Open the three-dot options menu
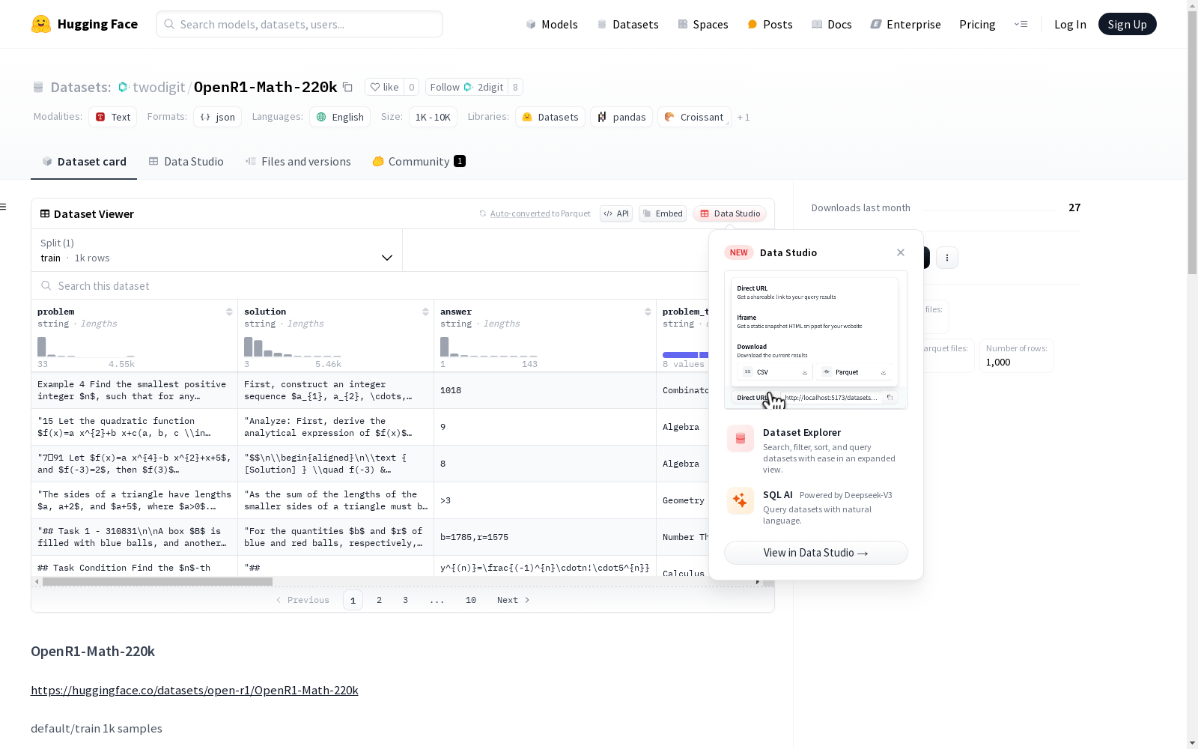Image resolution: width=1198 pixels, height=749 pixels. tap(947, 258)
